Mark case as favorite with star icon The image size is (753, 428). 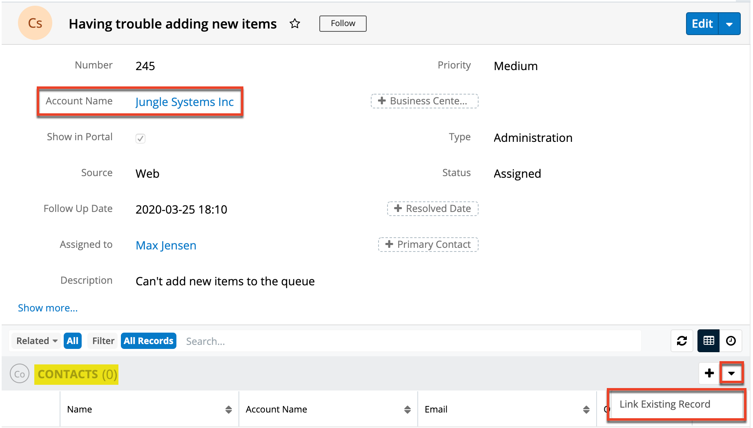pos(295,24)
